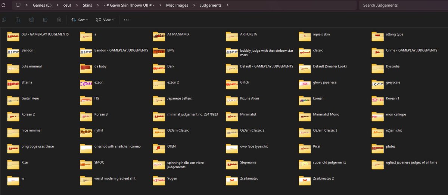Focus the Search Judgements field
This screenshot has height=195, width=448.
coord(402,5)
